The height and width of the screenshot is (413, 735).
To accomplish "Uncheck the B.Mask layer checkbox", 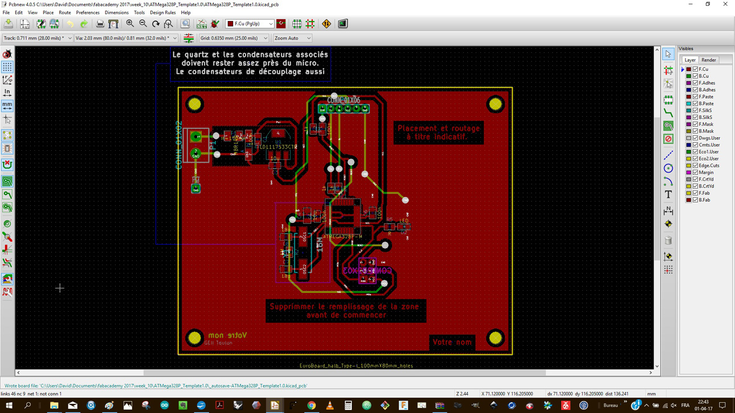I will [696, 131].
